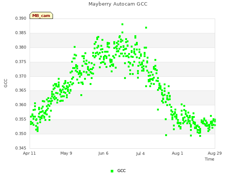Screen dimensions: 237x178
Task: Click the chart title Mayberry Autocam GCC
Action: 118,4
